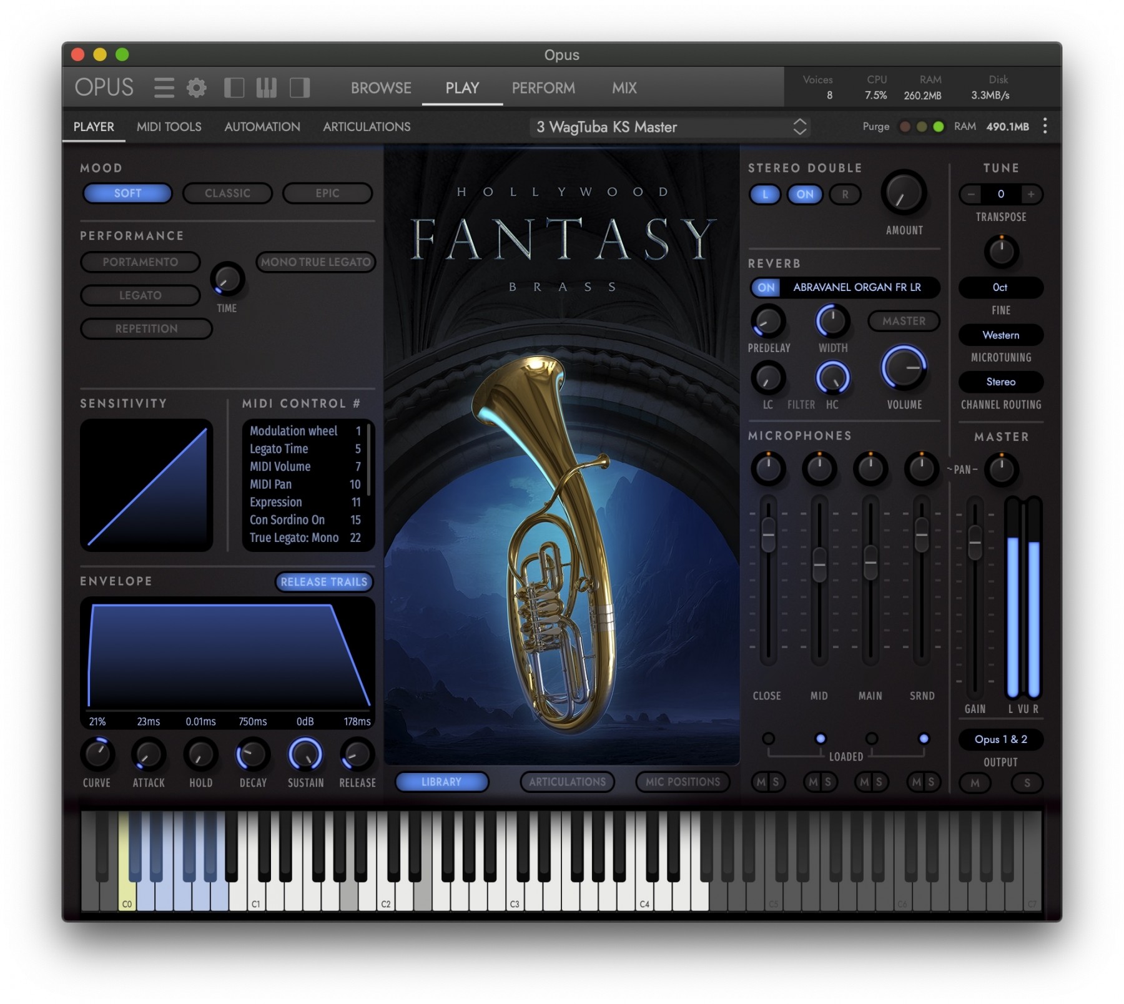Click the Reverb MASTER button

[904, 321]
